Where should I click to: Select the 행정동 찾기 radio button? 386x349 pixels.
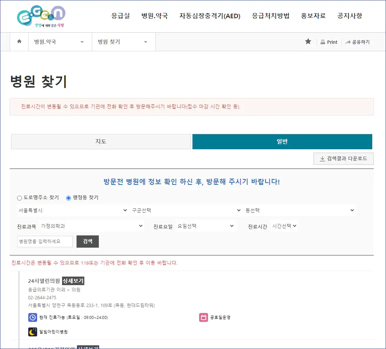click(68, 198)
